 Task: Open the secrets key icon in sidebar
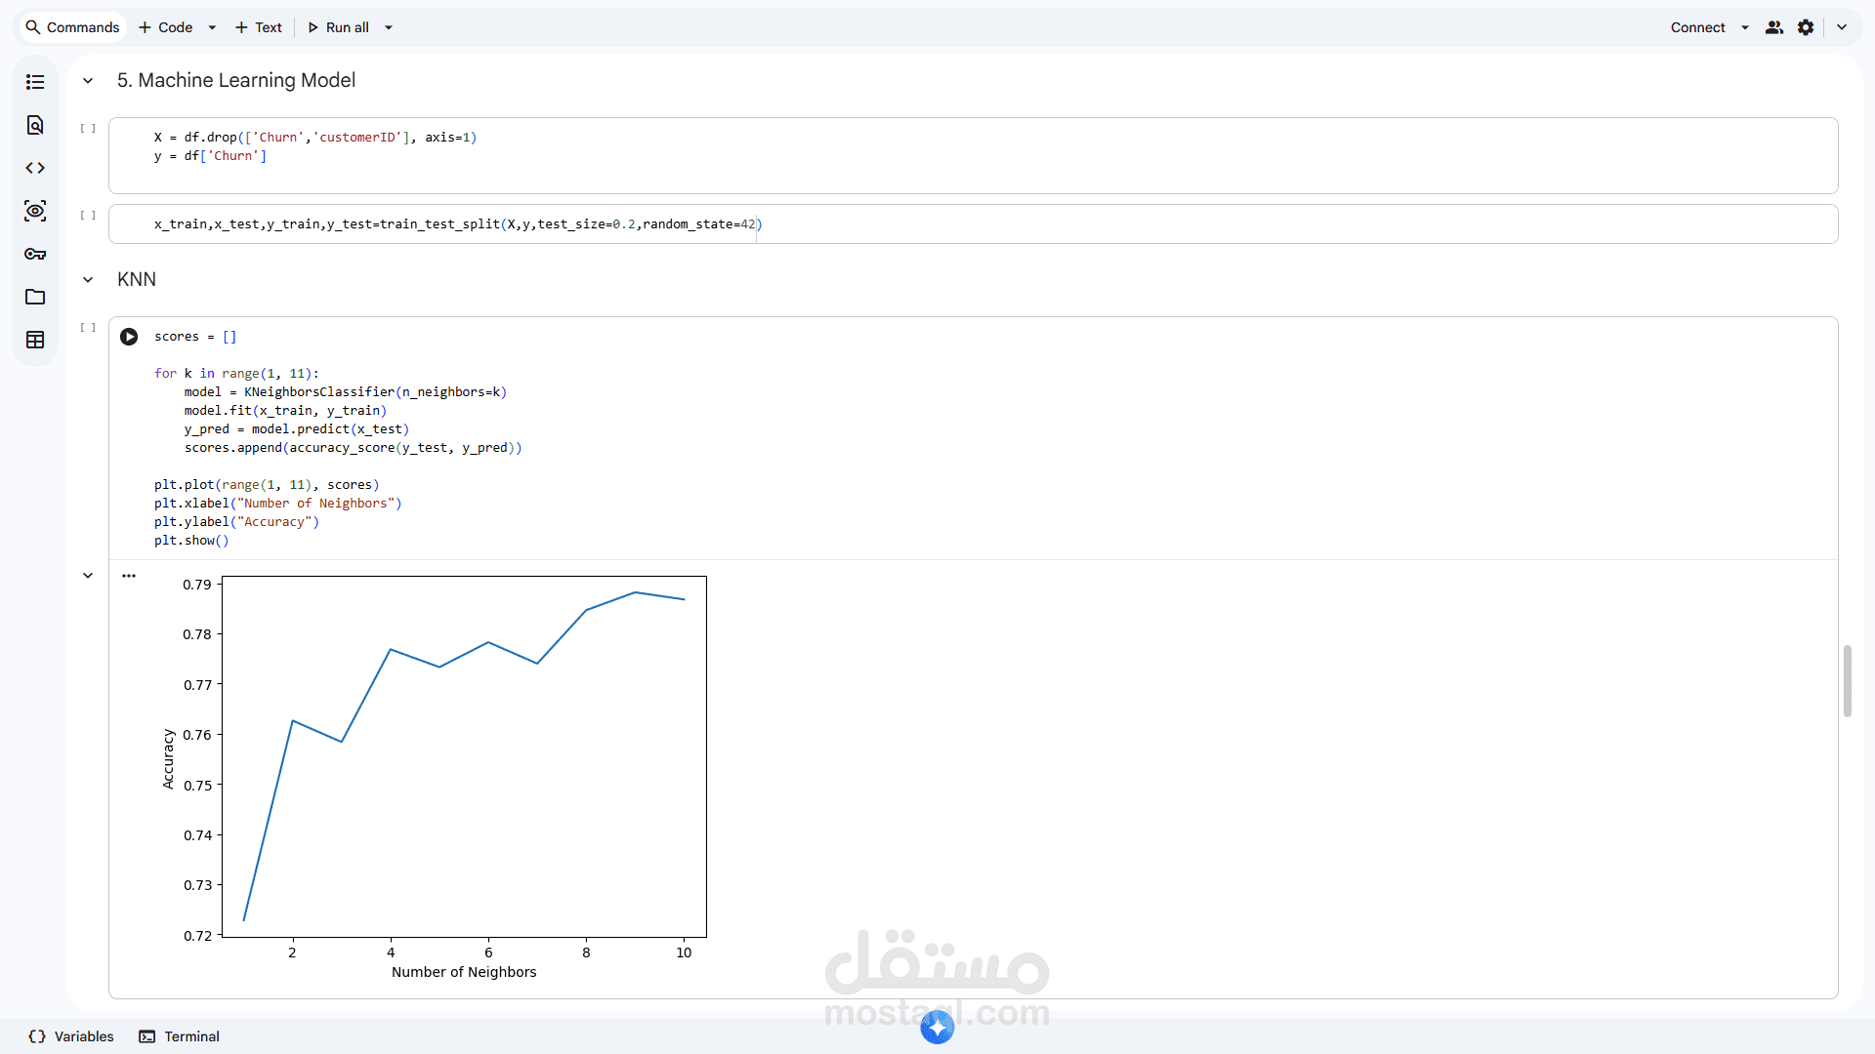coord(35,254)
